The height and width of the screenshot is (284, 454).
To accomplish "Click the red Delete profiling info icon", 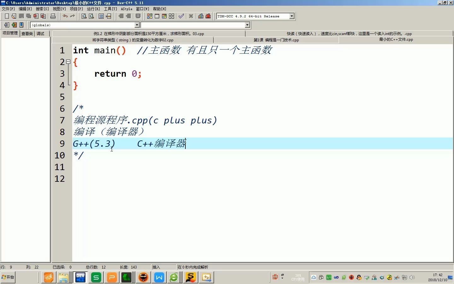I will pos(208,16).
